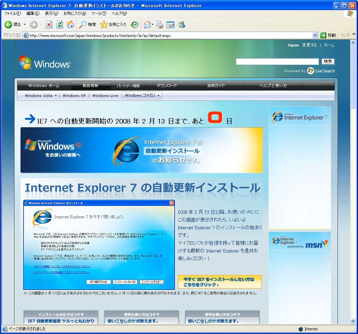Select the ヘルプと使い方 navigation tab
This screenshot has width=358, height=334.
[273, 86]
